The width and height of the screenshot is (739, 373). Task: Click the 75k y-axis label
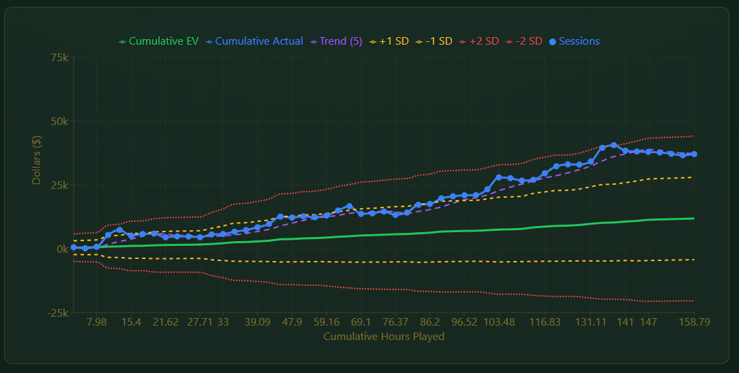pos(60,58)
